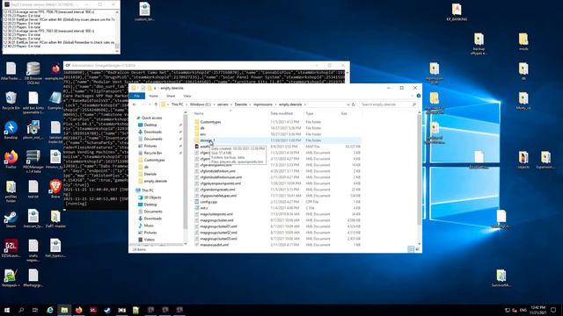Open the objects desktop icon

click(523, 160)
